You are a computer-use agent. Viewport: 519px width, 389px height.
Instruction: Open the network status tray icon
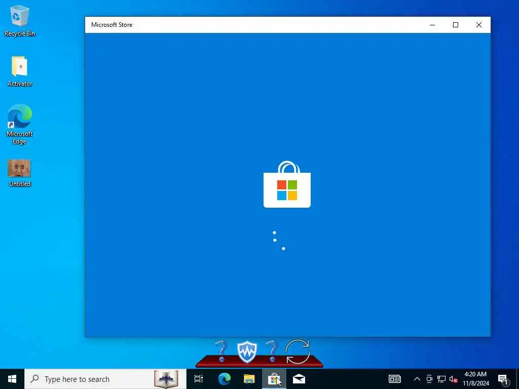[x=441, y=379]
